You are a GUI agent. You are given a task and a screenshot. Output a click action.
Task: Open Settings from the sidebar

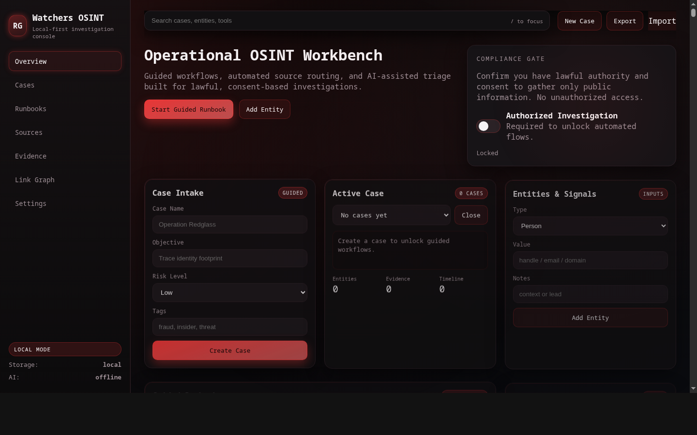click(30, 203)
